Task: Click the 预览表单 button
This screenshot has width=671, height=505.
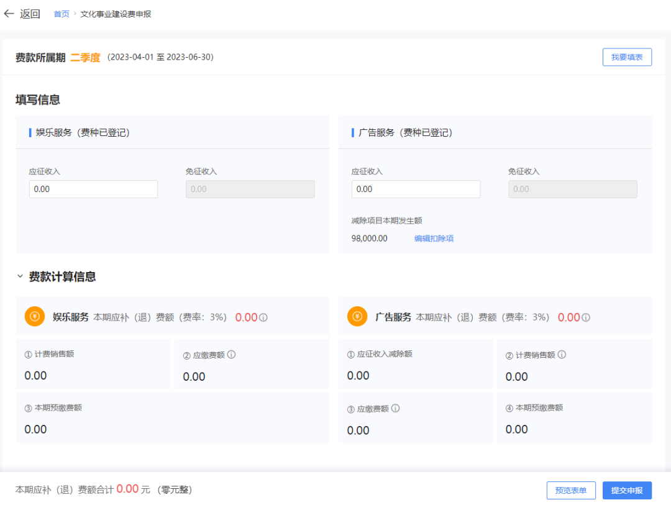Action: (x=570, y=490)
